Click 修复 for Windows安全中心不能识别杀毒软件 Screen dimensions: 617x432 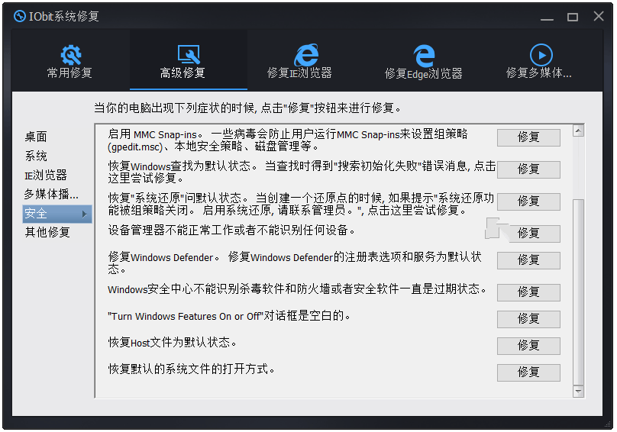(528, 292)
